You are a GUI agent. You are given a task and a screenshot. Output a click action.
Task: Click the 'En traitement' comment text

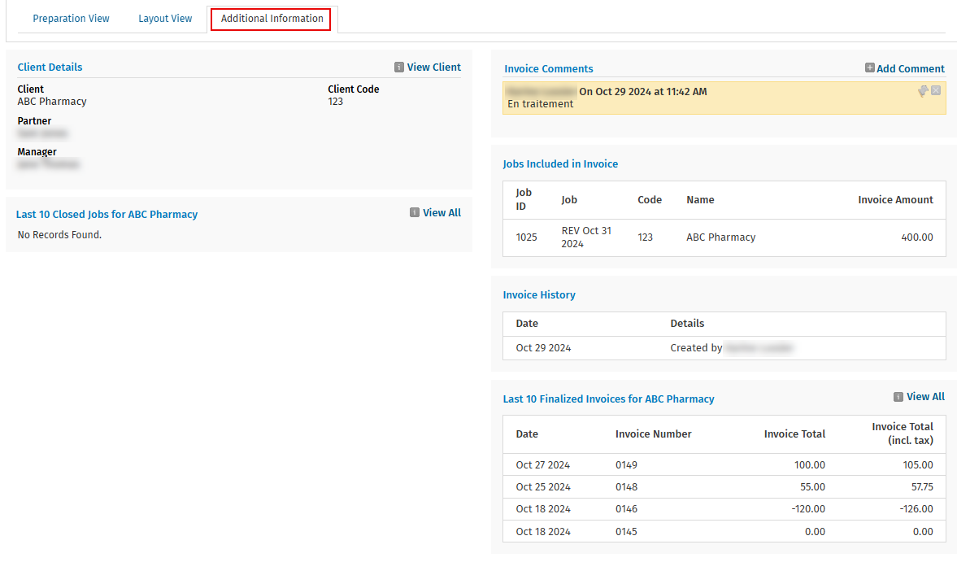click(540, 104)
